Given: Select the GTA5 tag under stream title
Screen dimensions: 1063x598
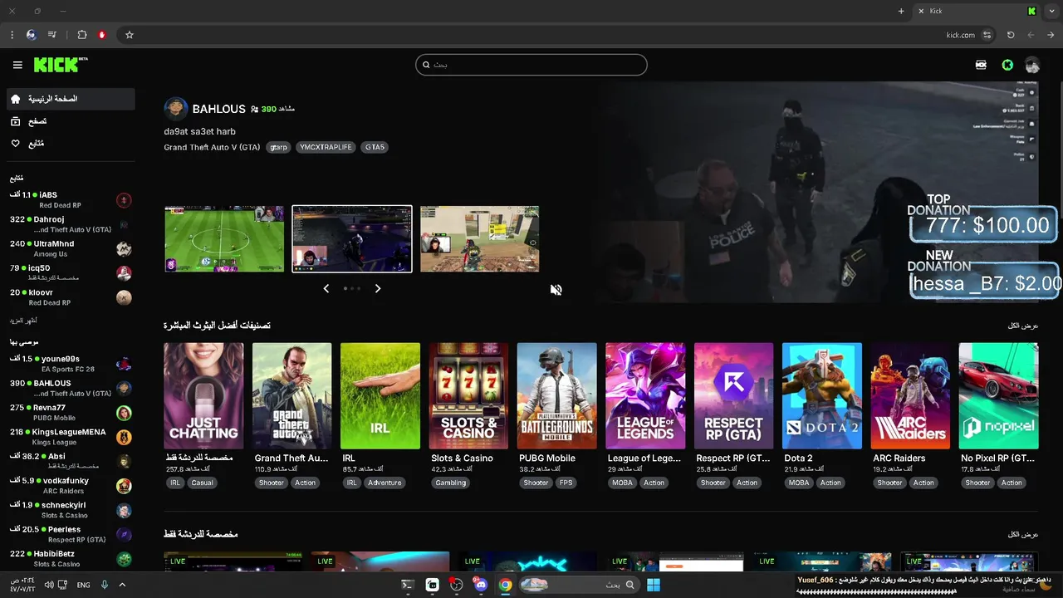Looking at the screenshot, I should [375, 147].
